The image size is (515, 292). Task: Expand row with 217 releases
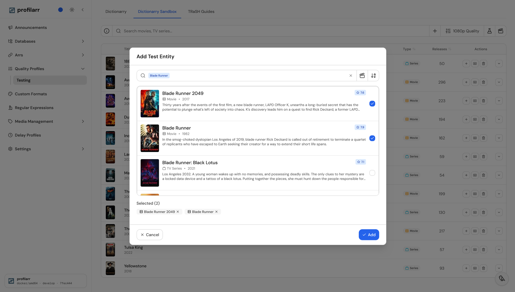coord(499,231)
